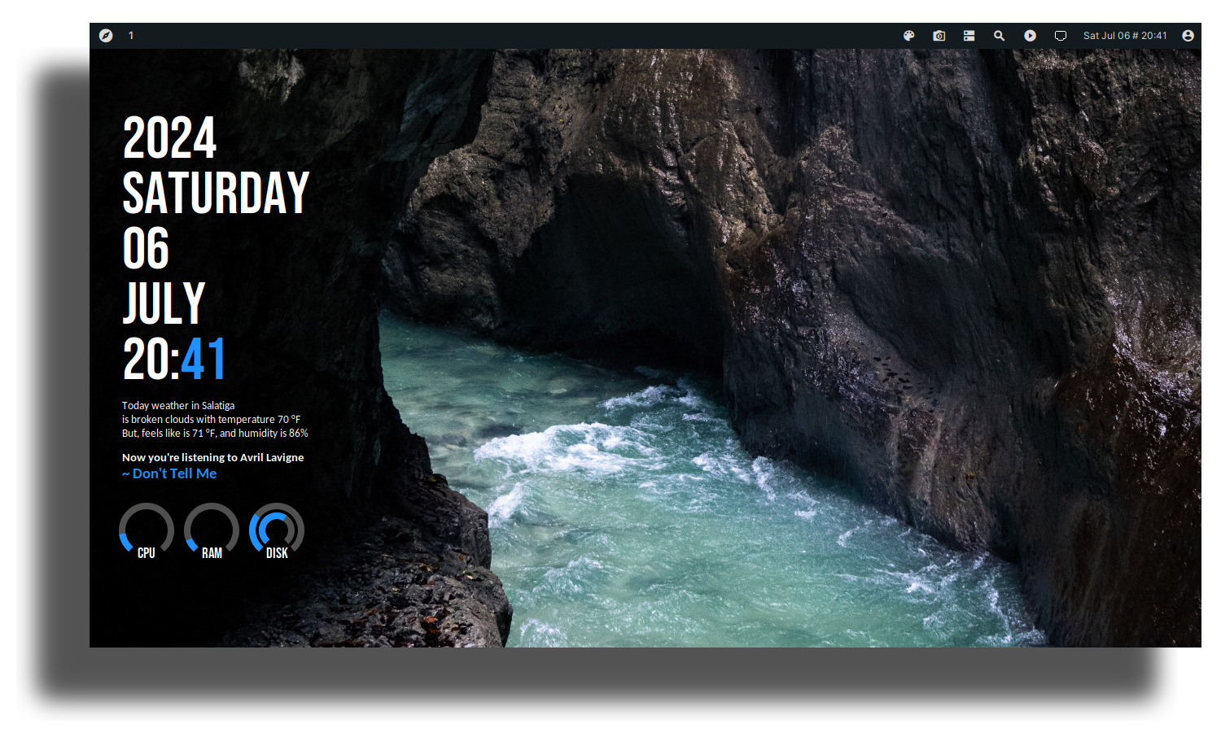Image resolution: width=1221 pixels, height=737 pixels.
Task: Click the magnifier search icon
Action: point(999,36)
